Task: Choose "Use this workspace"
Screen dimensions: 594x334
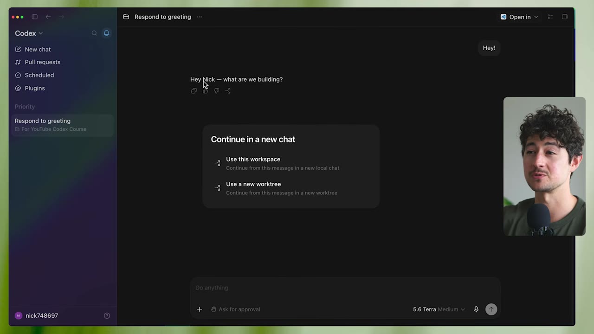Action: pos(291,163)
